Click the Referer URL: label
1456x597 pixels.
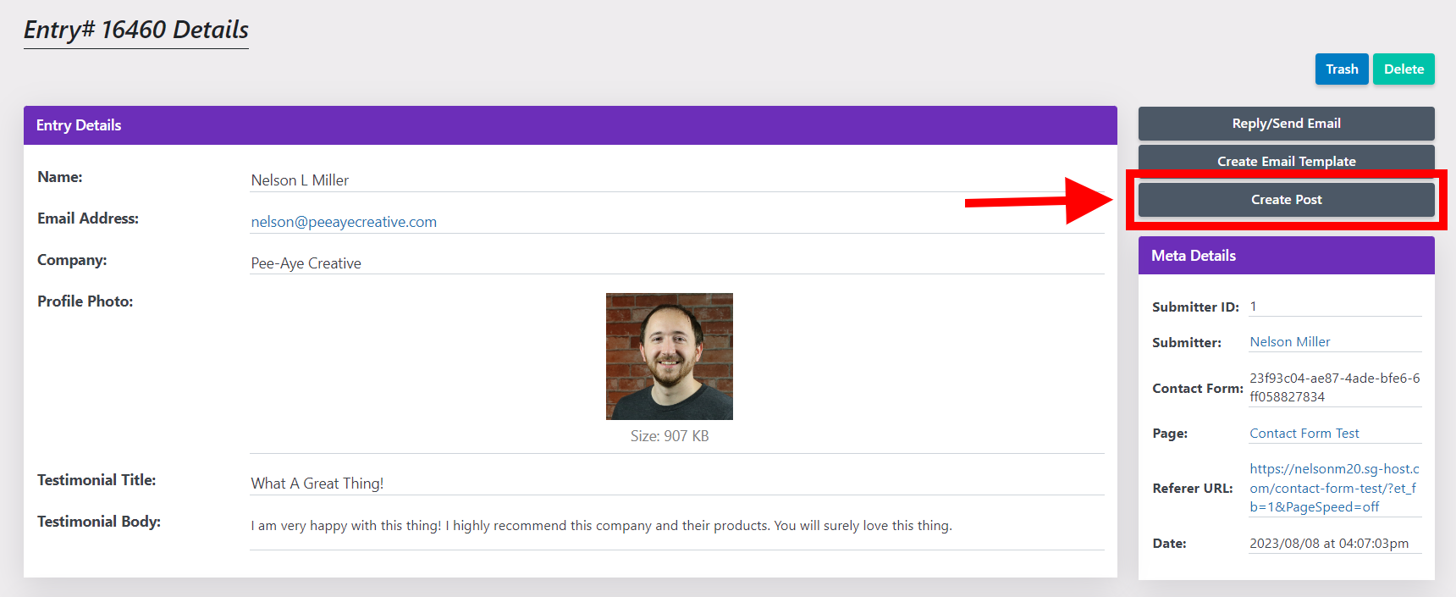coord(1193,489)
